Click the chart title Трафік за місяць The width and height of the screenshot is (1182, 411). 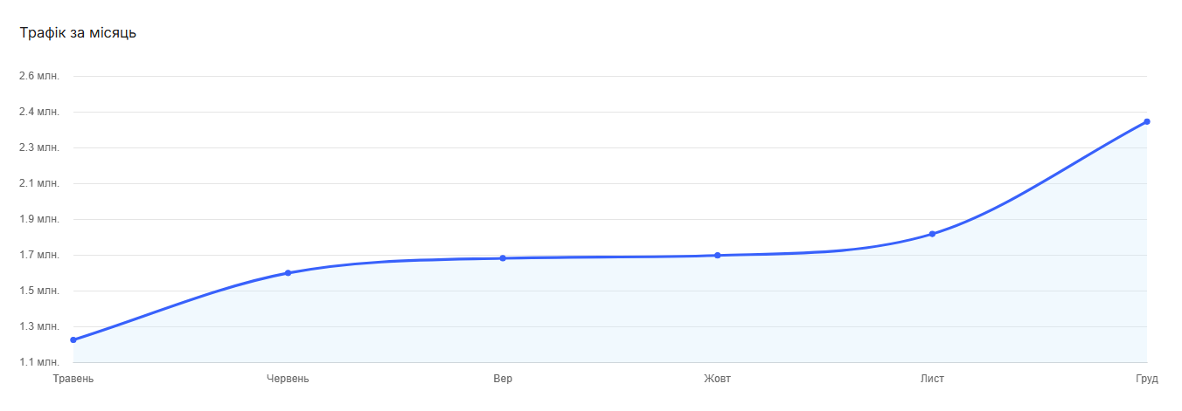coord(78,33)
